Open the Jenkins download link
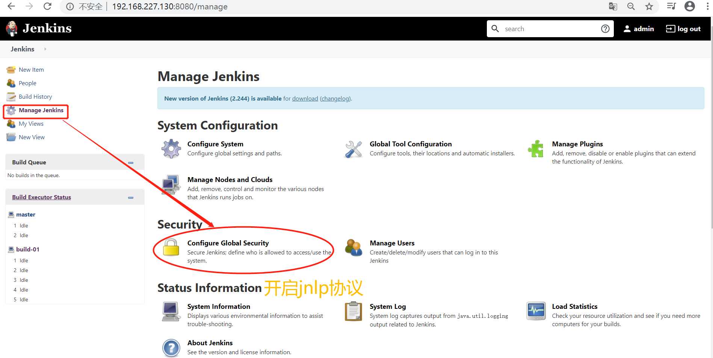This screenshot has height=358, width=713. [305, 99]
